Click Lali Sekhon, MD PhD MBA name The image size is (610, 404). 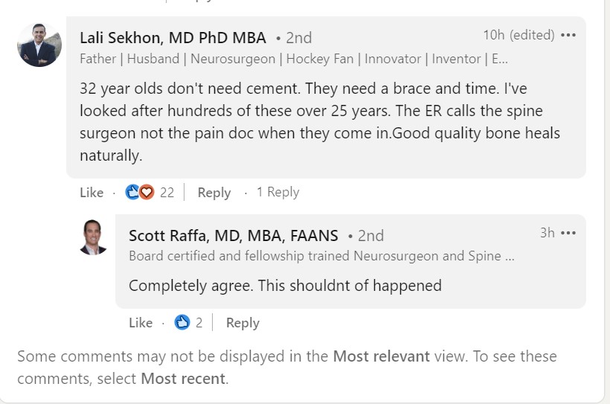coord(173,37)
